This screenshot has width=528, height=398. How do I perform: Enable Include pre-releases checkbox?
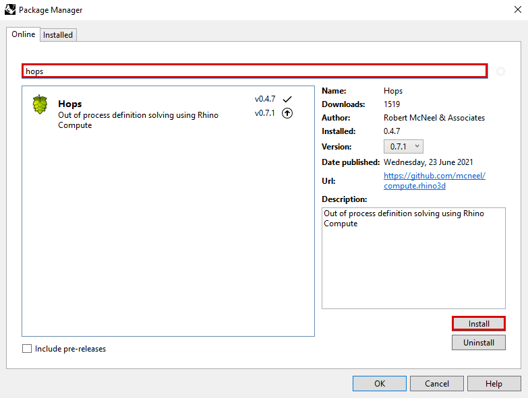[27, 349]
